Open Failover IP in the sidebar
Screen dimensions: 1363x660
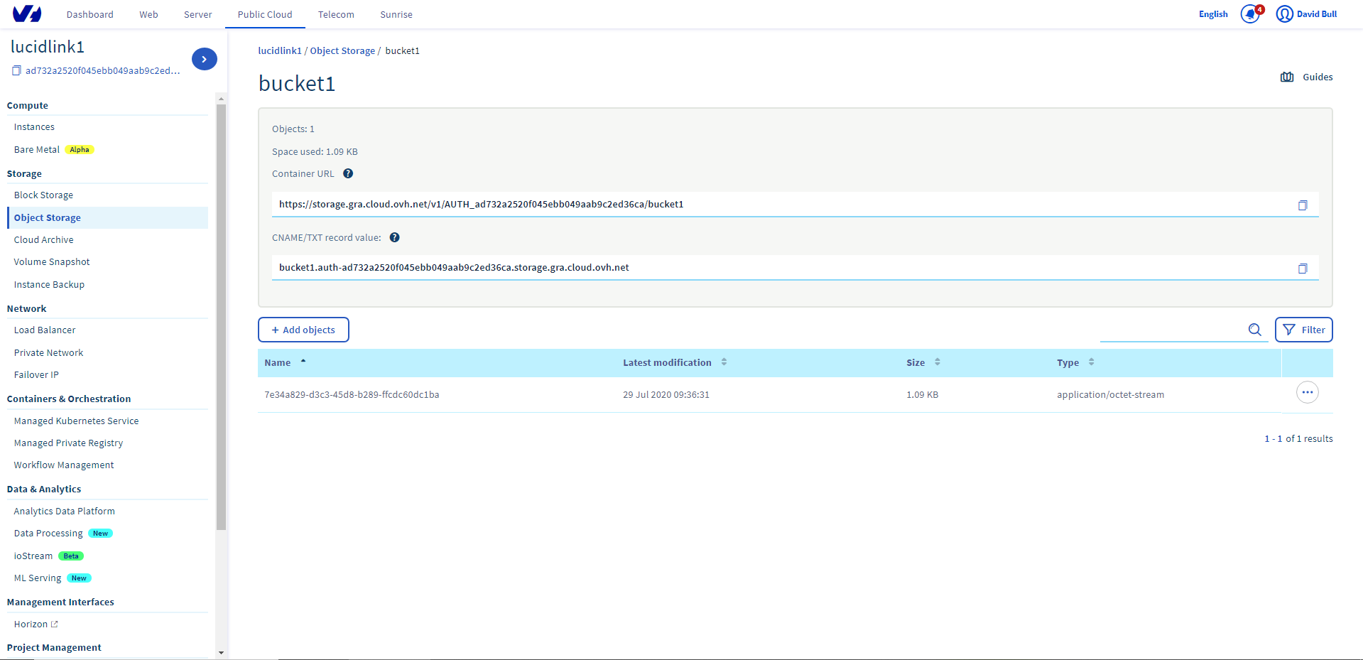[36, 375]
